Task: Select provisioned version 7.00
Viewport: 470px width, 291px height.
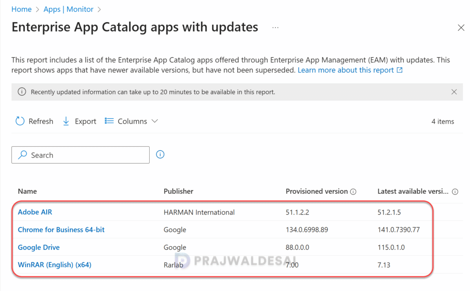Action: coord(292,265)
